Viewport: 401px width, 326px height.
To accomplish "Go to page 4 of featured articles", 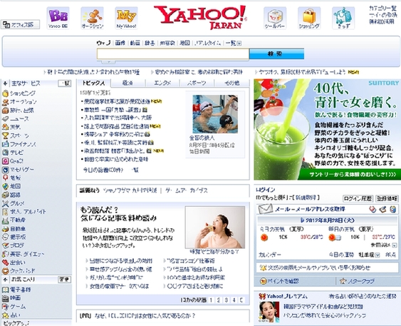I will point(234,300).
